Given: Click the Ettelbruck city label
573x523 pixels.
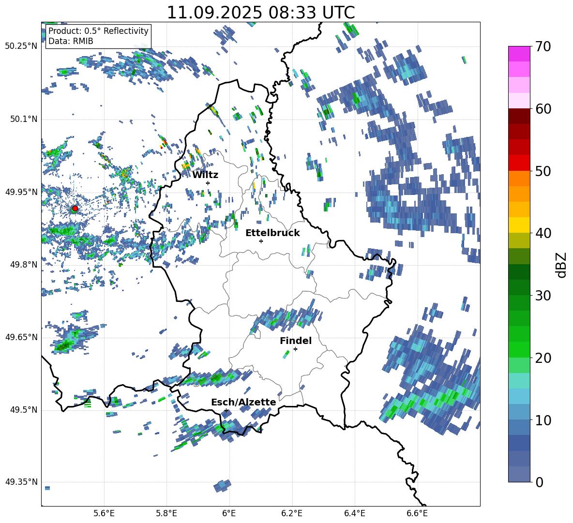Looking at the screenshot, I should (x=272, y=233).
